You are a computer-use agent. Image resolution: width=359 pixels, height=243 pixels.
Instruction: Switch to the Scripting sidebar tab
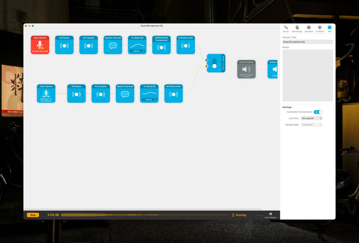[x=320, y=29]
